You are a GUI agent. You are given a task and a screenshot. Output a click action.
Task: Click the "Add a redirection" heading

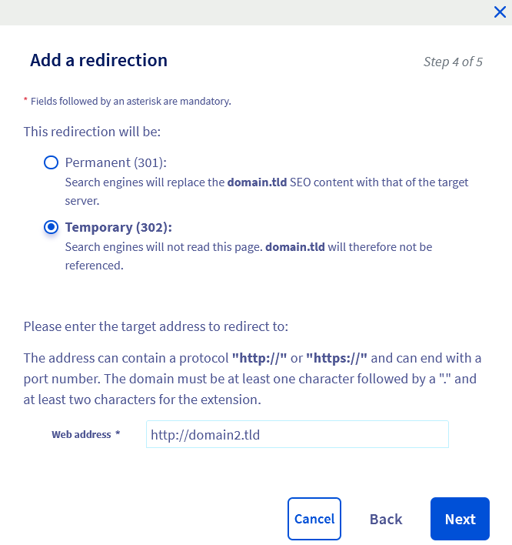pyautogui.click(x=98, y=60)
